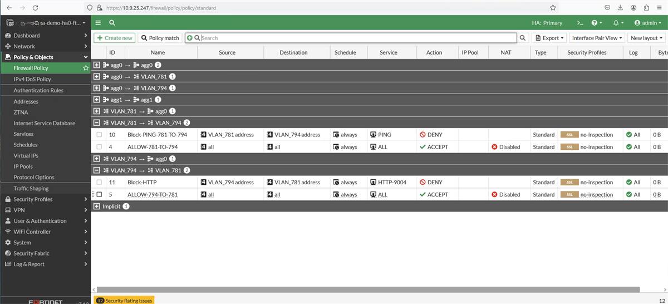Check the ALLOW-794-TO-781 row checkbox
This screenshot has width=668, height=304.
click(x=99, y=195)
